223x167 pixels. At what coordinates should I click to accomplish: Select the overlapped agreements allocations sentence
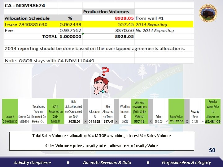(x=95, y=49)
